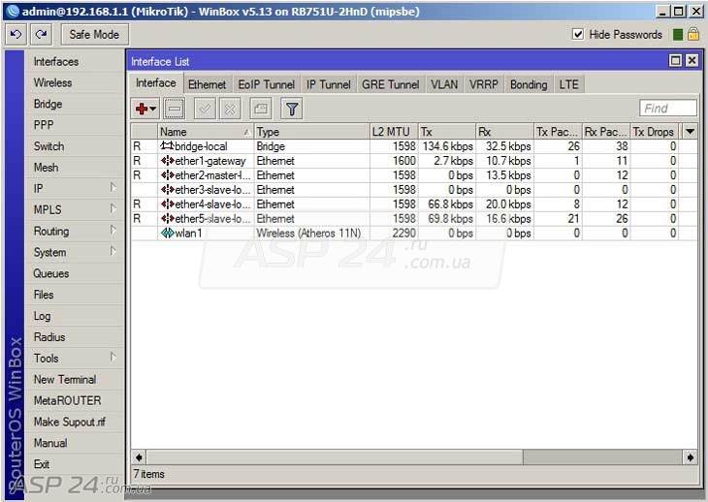Click the Disable (cross) toolbar button

coord(230,109)
